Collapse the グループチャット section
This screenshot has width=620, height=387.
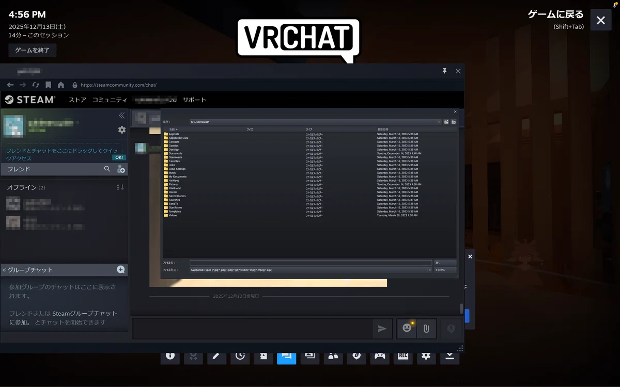pos(4,270)
